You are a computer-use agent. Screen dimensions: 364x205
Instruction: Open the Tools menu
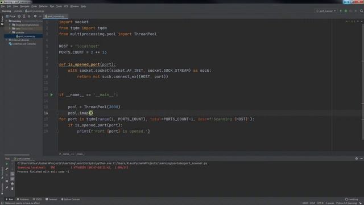click(59, 6)
